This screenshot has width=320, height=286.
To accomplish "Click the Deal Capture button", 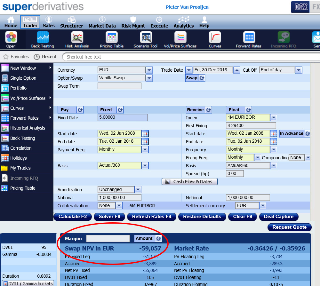I will 279,217.
